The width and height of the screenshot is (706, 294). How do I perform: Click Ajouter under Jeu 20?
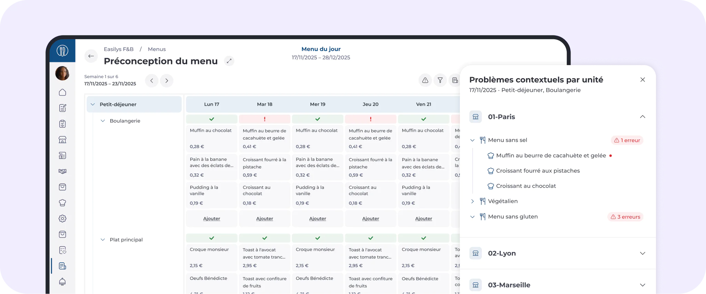click(x=371, y=219)
